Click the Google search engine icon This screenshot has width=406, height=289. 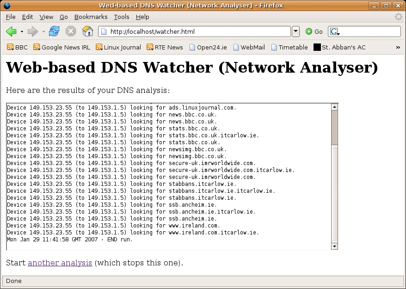(x=335, y=31)
